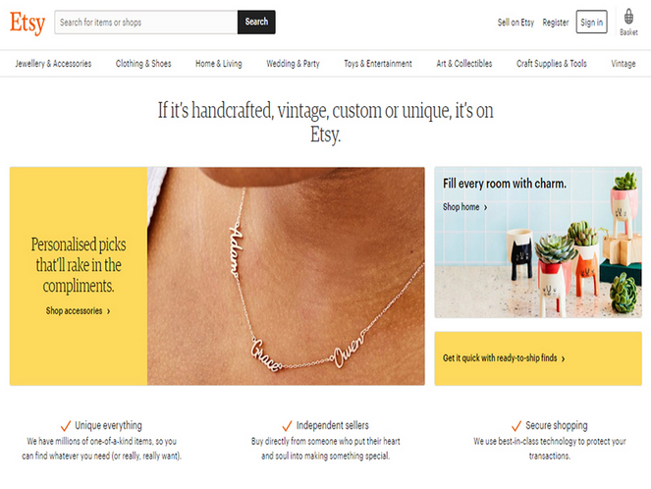Click the Etsy logo
Screen dimensions: 651x489
tap(27, 23)
